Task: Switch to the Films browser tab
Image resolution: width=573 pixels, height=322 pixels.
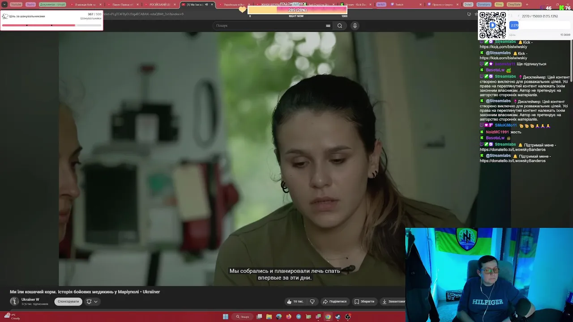Action: coord(499,4)
